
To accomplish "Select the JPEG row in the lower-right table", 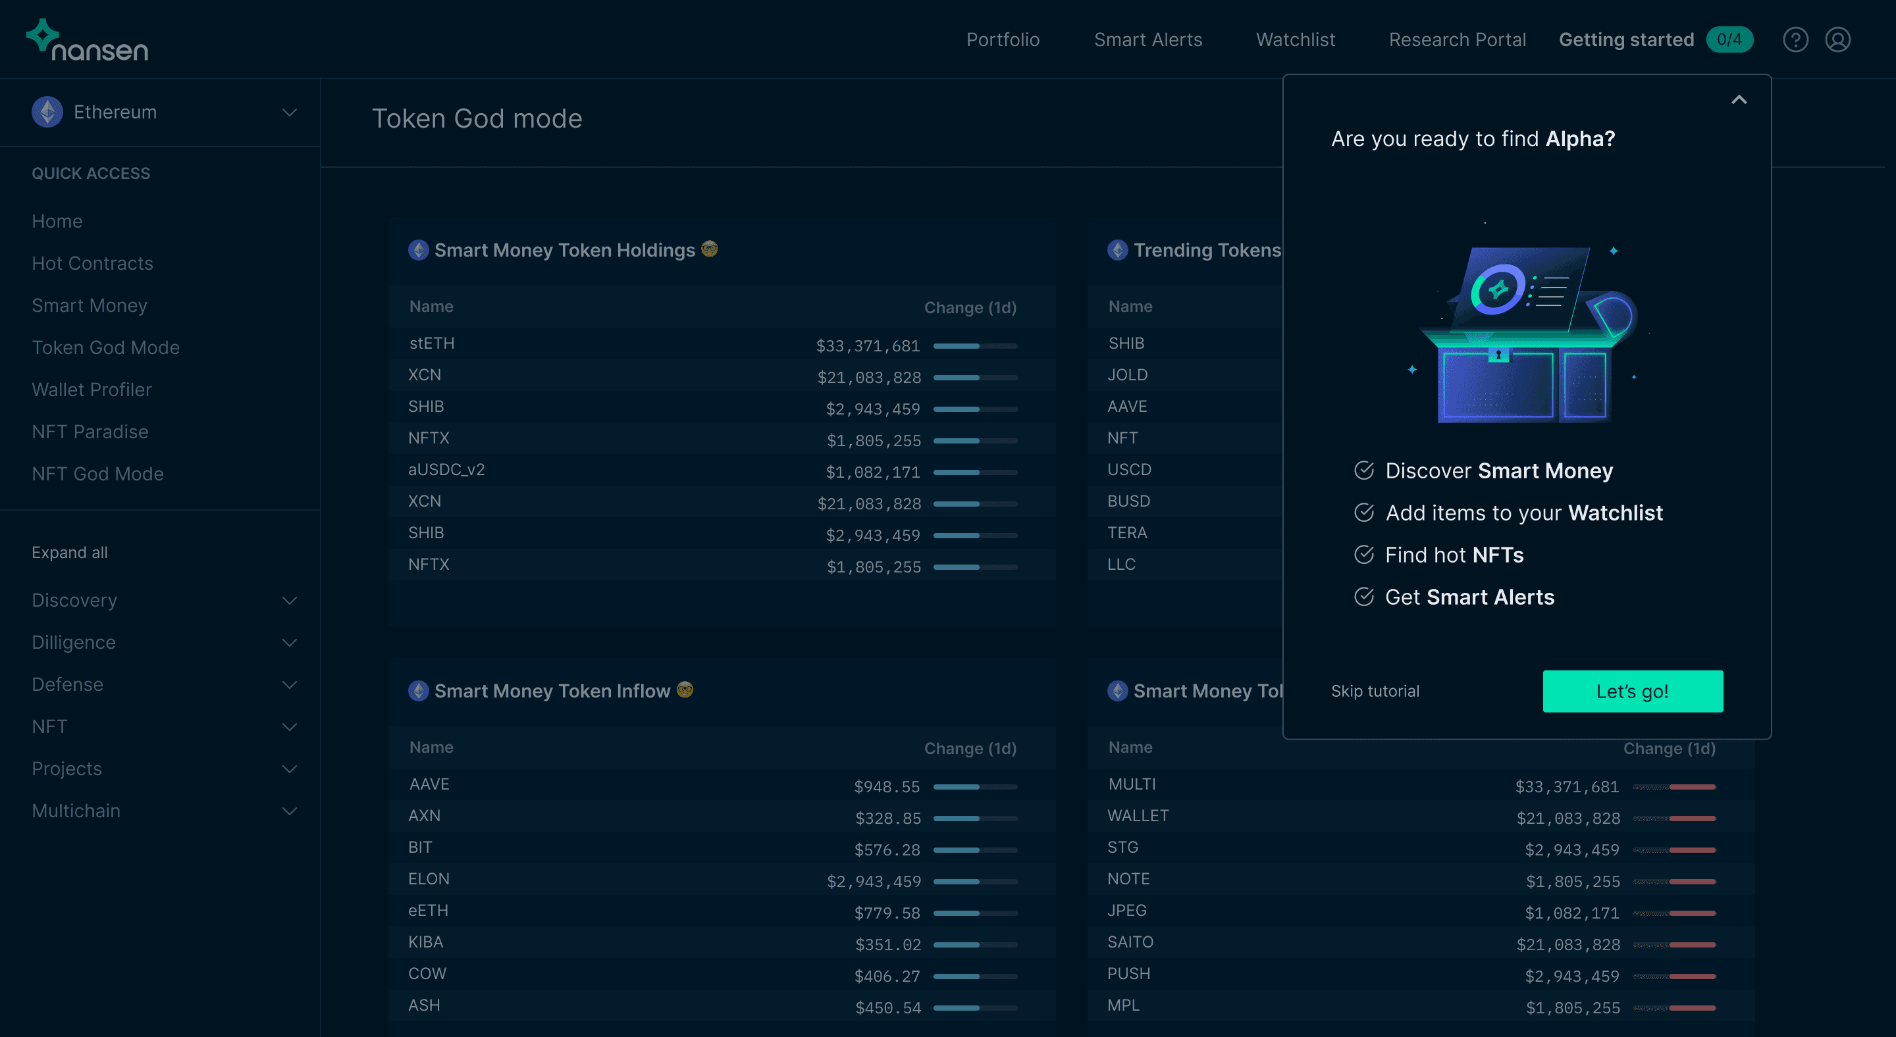I will 1421,911.
